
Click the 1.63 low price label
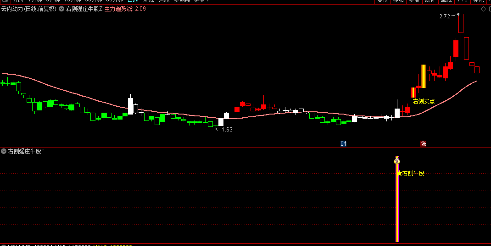(x=227, y=129)
